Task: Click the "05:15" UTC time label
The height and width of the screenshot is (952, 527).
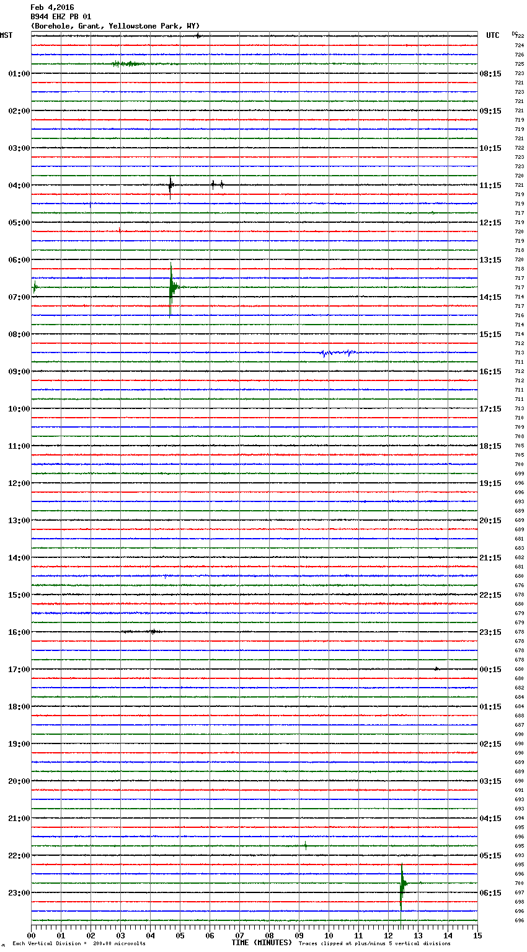Action: (x=490, y=856)
